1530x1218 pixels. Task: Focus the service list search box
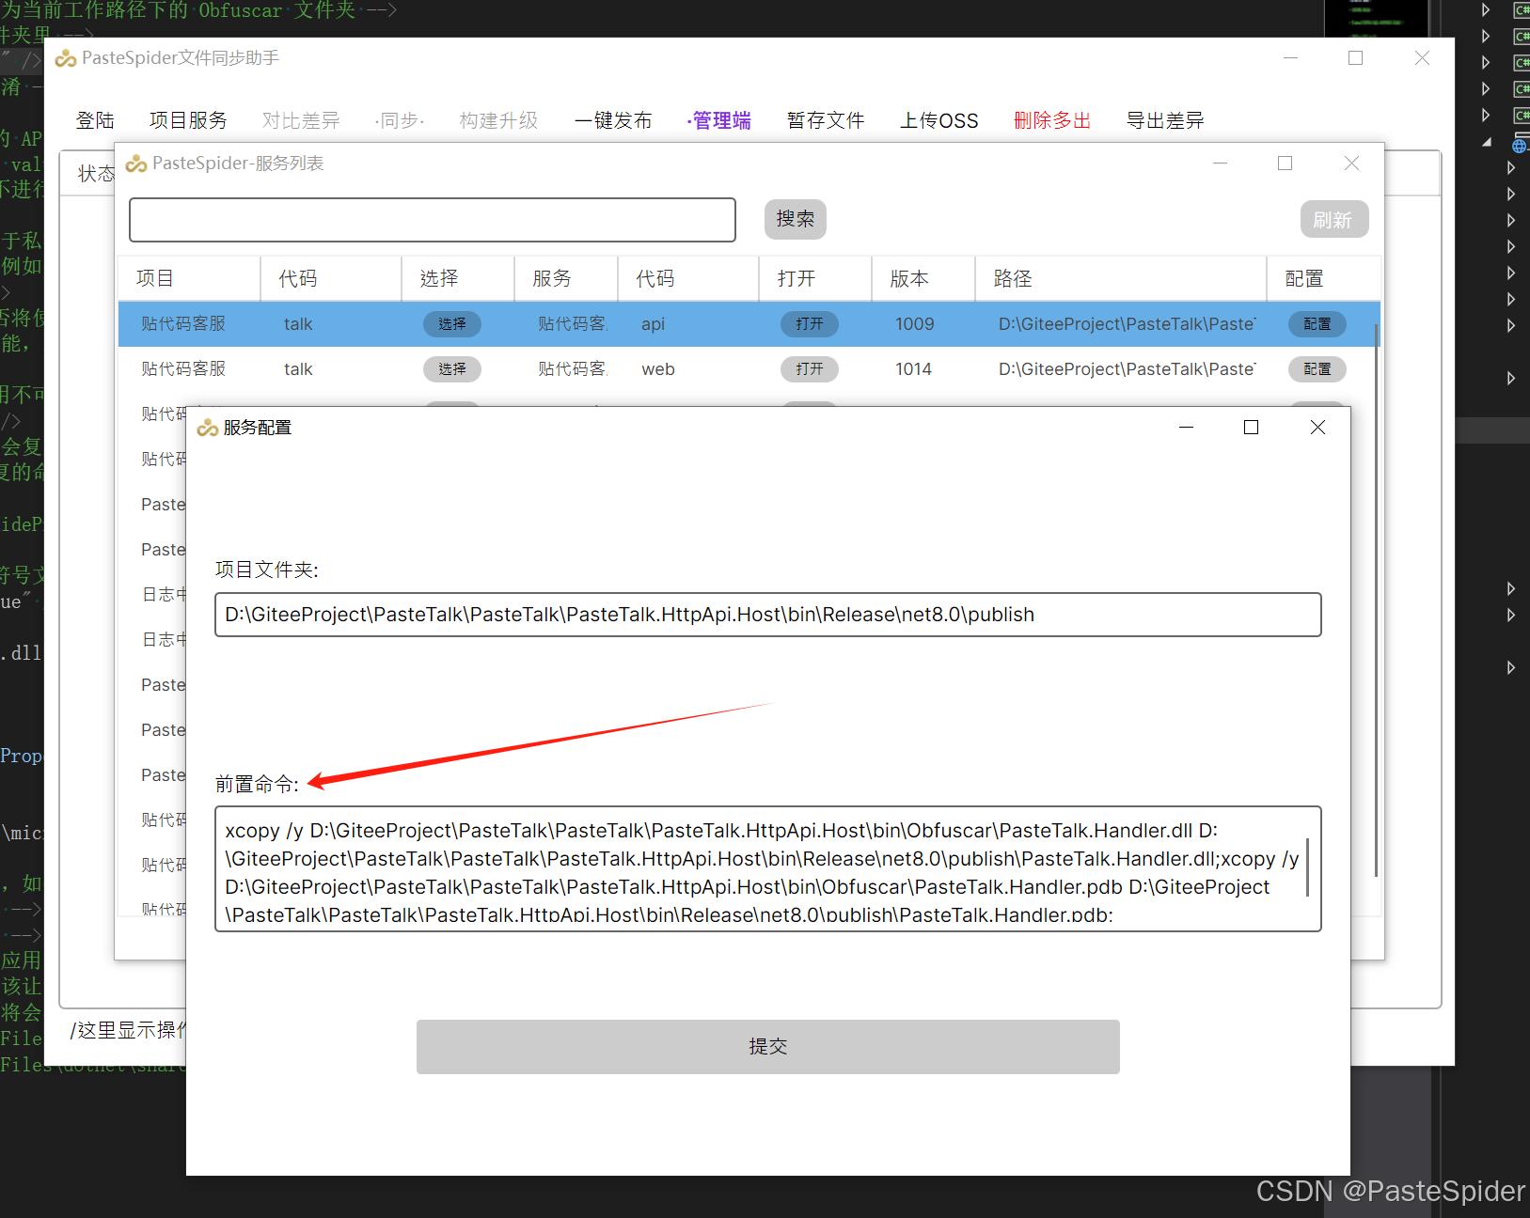pos(433,219)
